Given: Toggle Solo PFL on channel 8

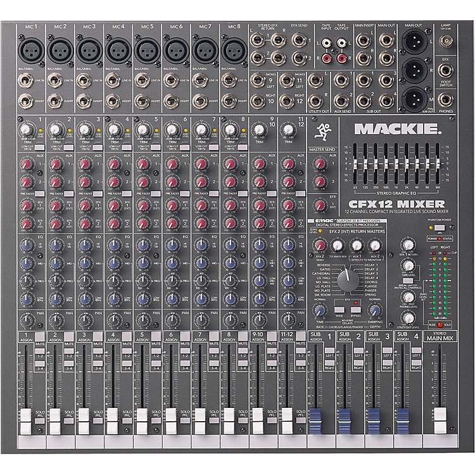Looking at the screenshot, I should coord(243,420).
